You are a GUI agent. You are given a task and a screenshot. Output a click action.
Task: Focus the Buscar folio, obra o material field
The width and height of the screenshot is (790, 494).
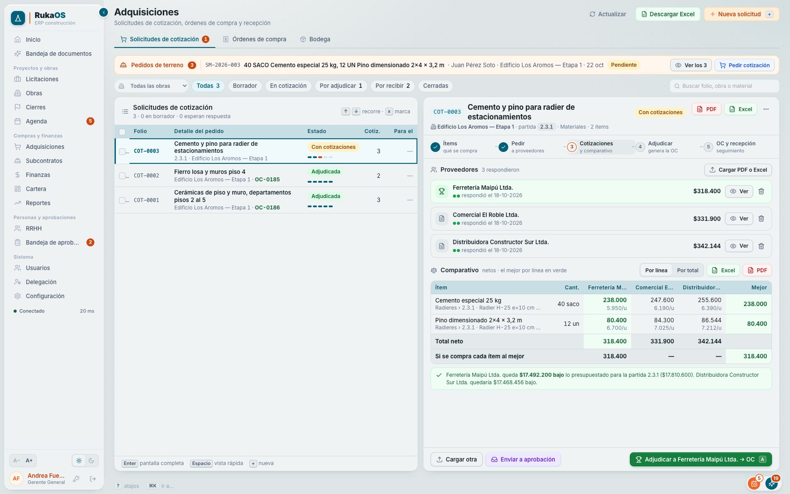coord(724,86)
